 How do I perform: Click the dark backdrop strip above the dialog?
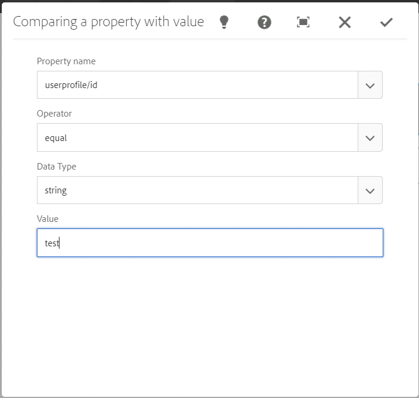[x=209, y=1]
